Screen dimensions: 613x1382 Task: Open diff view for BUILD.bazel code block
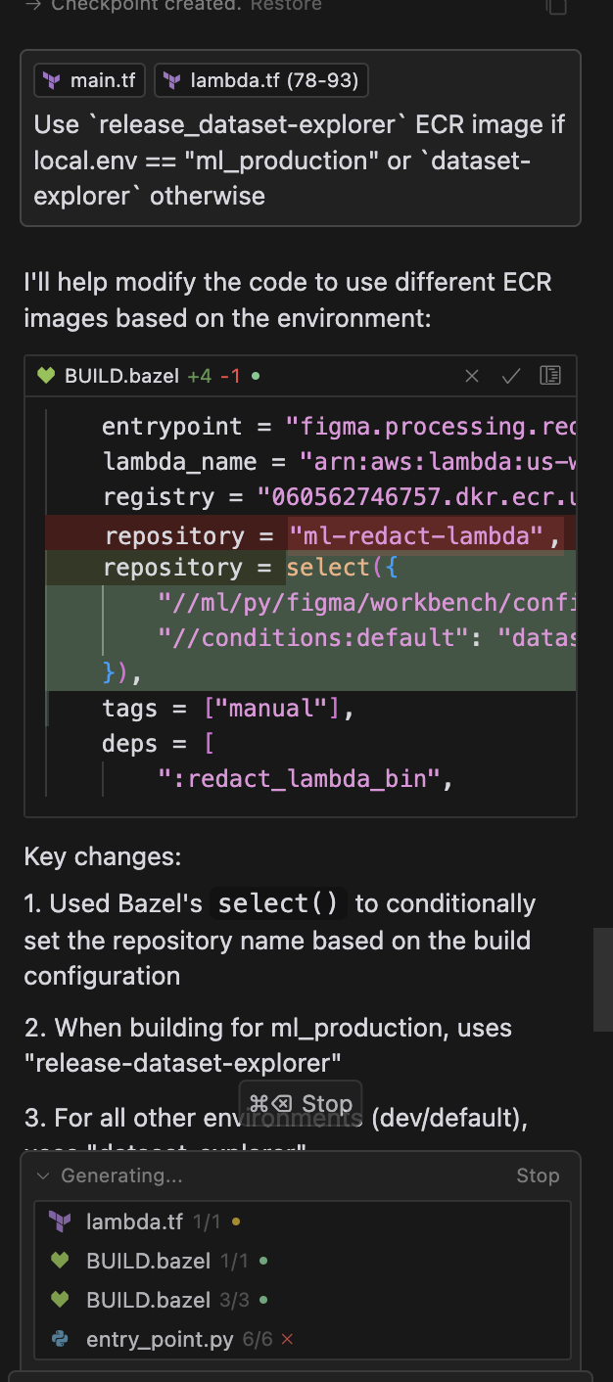coord(550,376)
